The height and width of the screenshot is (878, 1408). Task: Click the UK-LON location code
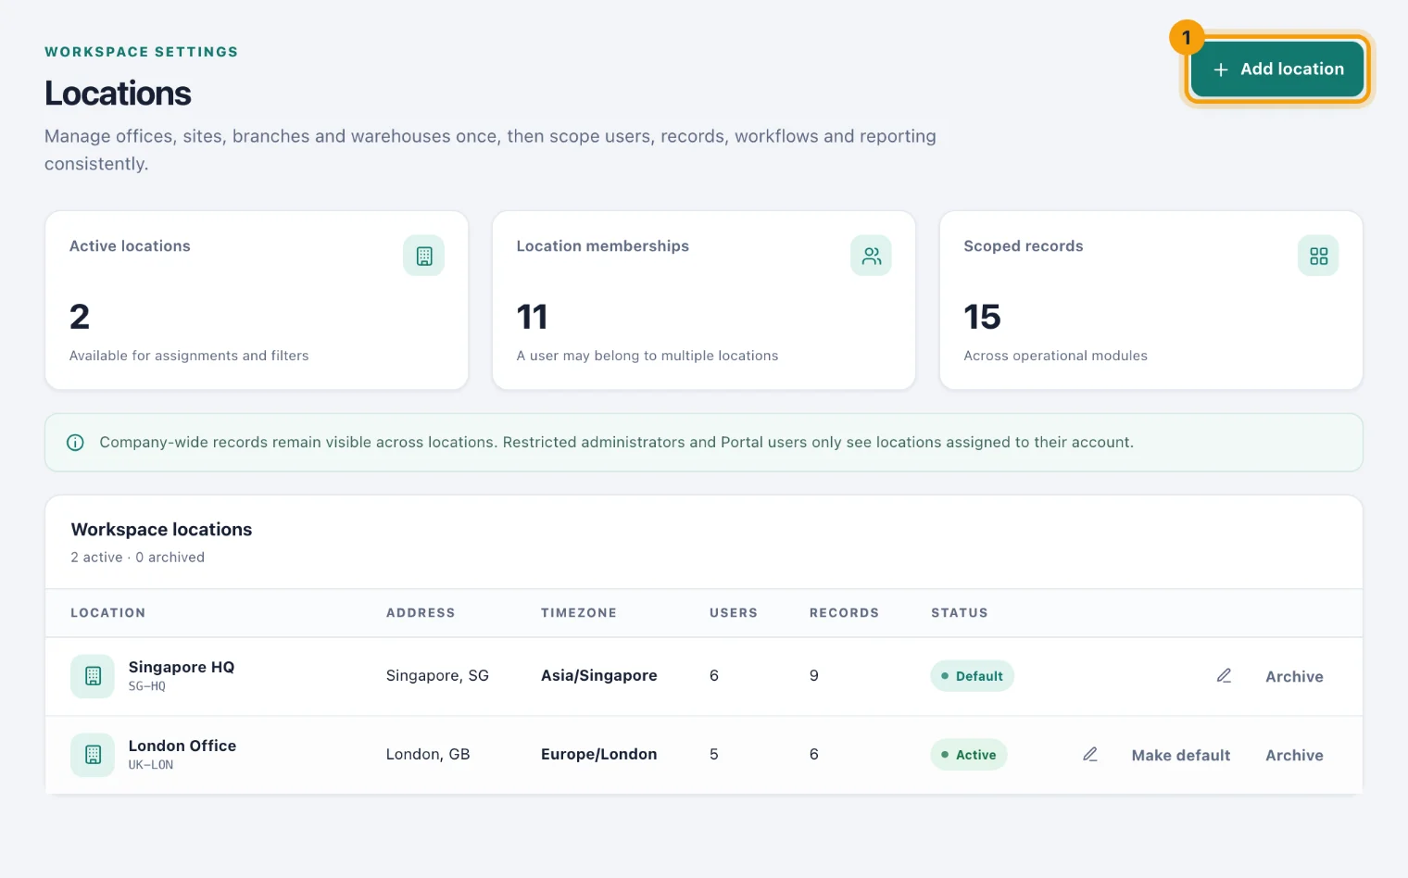[x=151, y=765]
